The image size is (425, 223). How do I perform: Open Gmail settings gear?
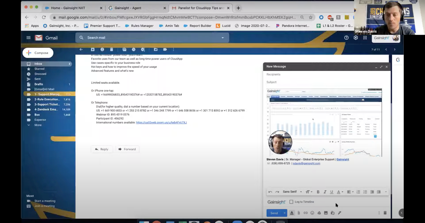356,38
